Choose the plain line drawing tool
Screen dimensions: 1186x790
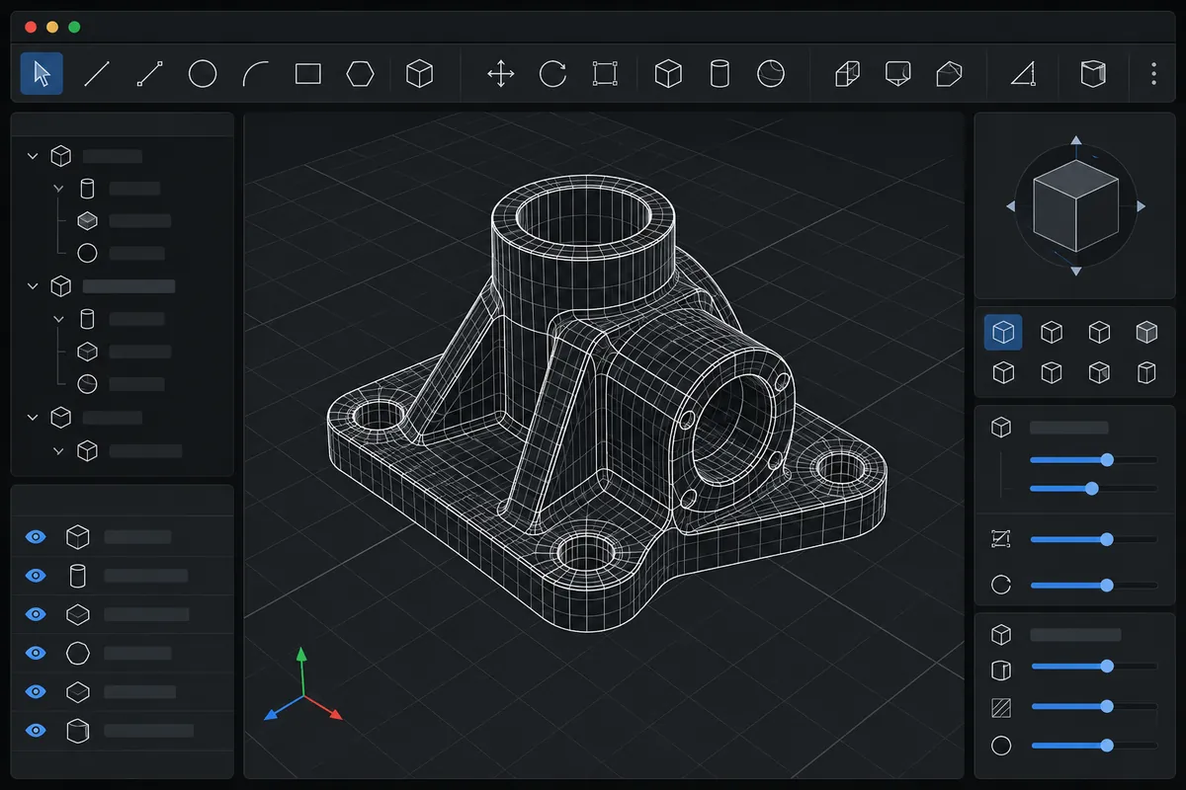[x=96, y=73]
